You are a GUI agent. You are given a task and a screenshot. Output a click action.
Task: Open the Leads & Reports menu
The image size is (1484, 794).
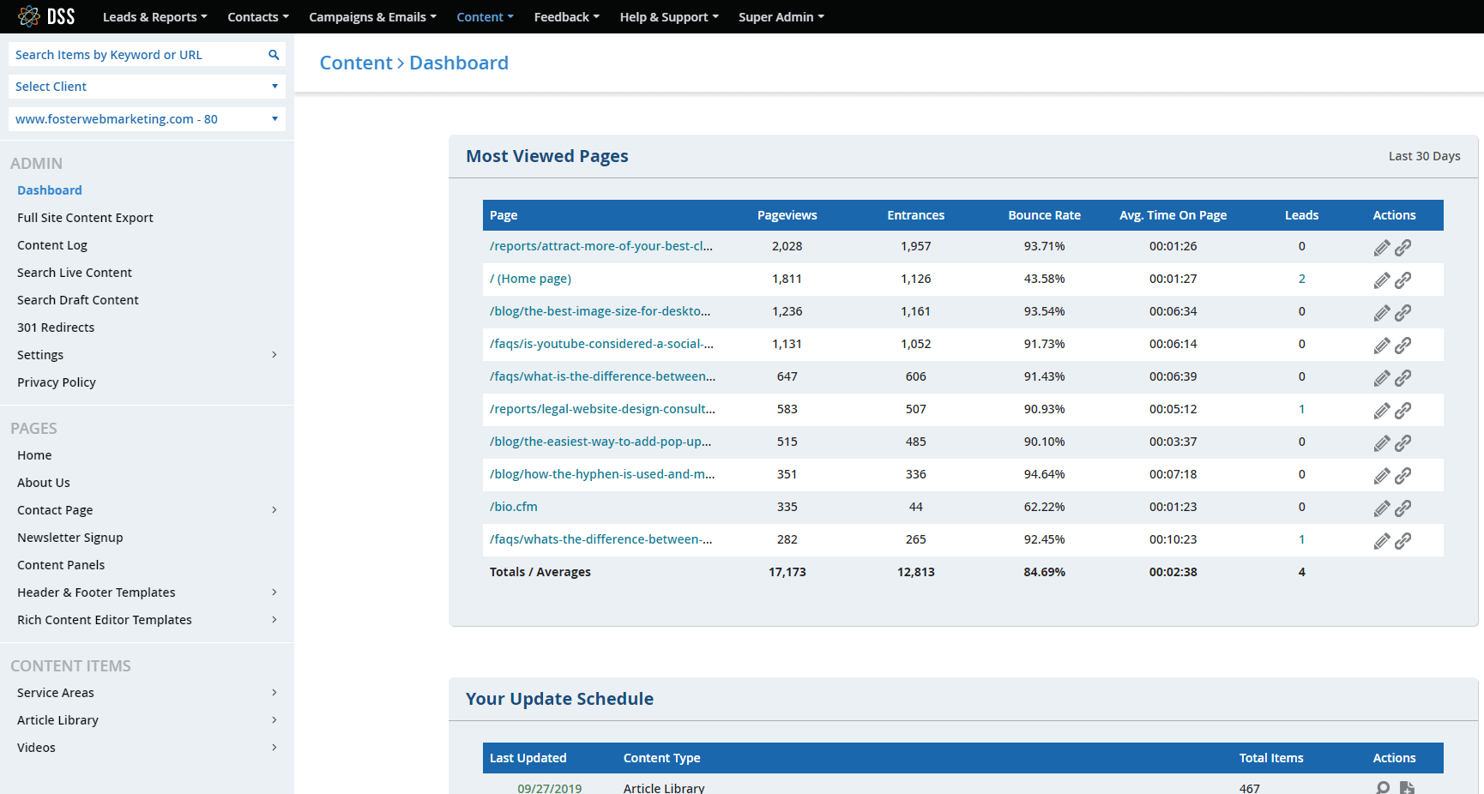tap(154, 17)
